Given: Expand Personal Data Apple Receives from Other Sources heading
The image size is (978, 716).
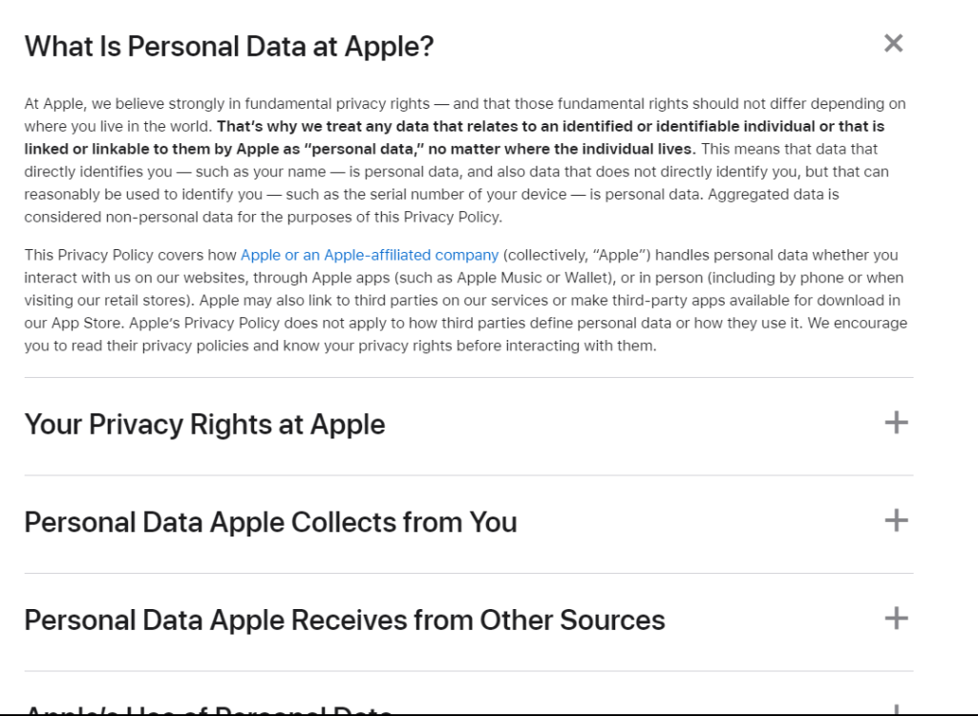Looking at the screenshot, I should tap(344, 620).
